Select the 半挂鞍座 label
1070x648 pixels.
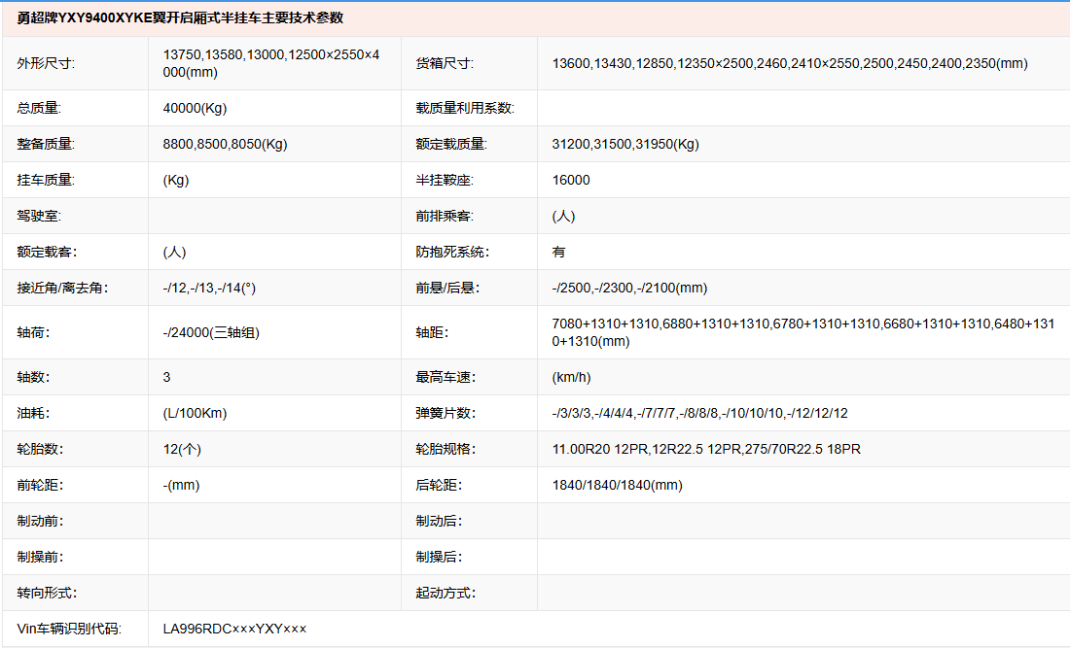pyautogui.click(x=445, y=180)
